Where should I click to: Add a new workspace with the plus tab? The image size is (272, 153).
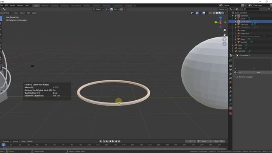point(135,6)
